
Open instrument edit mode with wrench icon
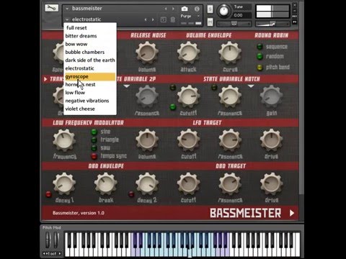click(x=51, y=8)
